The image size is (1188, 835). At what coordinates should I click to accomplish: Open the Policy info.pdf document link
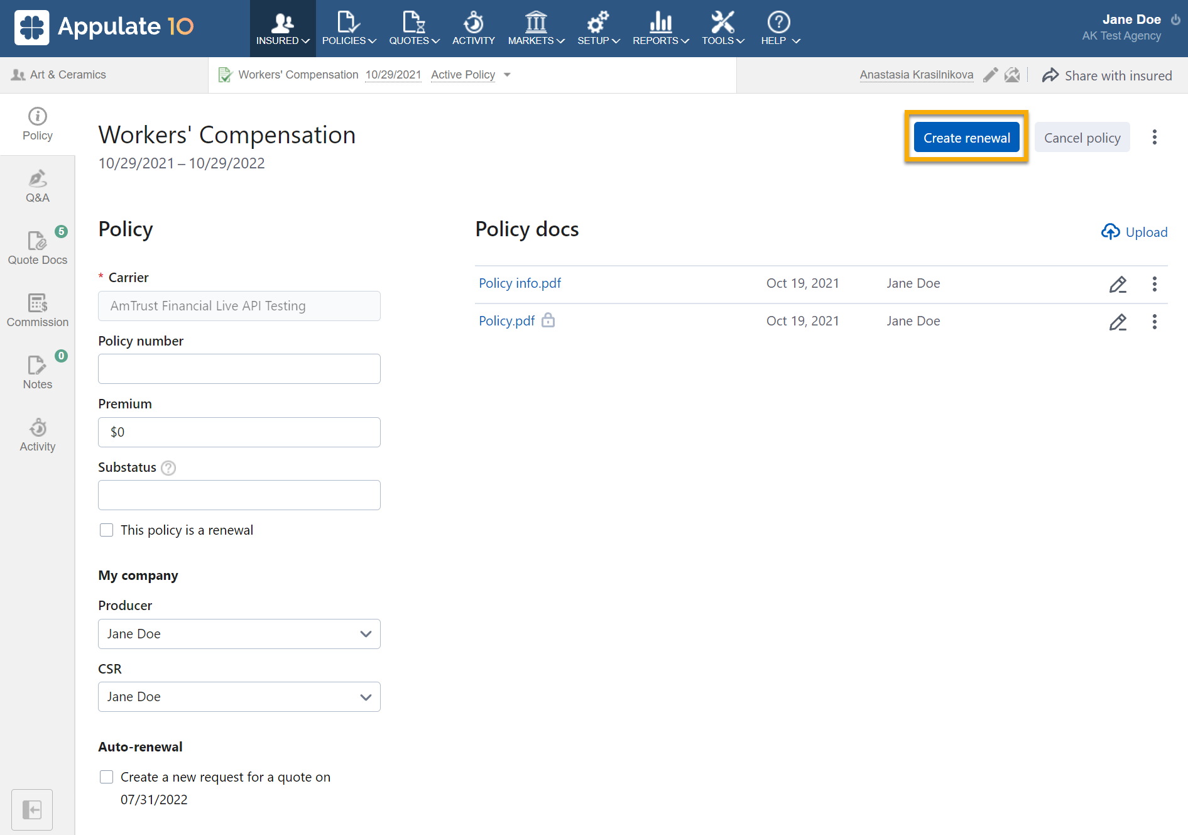click(x=520, y=283)
